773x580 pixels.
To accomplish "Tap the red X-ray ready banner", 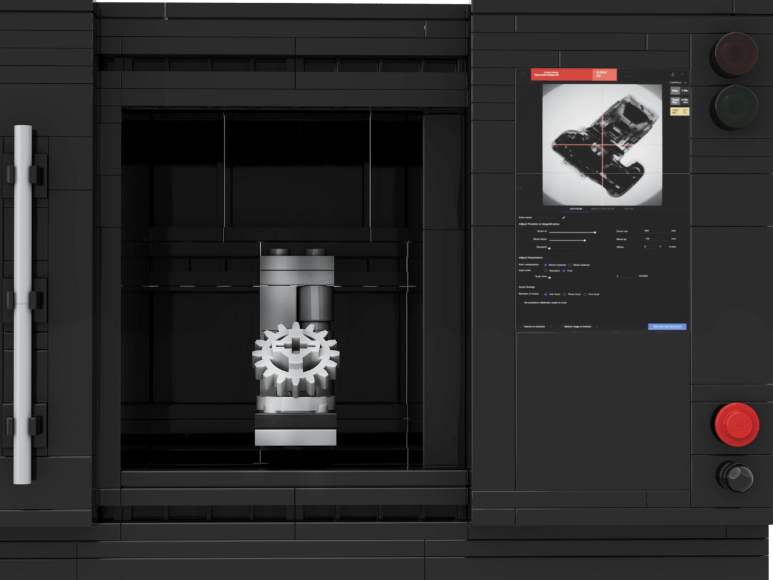I will click(562, 75).
